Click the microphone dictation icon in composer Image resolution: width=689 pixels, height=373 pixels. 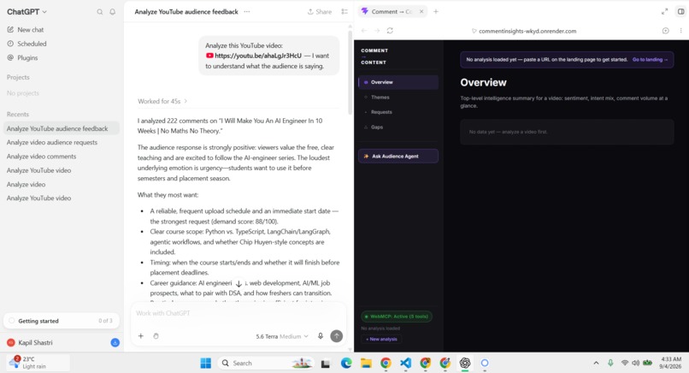pyautogui.click(x=321, y=336)
